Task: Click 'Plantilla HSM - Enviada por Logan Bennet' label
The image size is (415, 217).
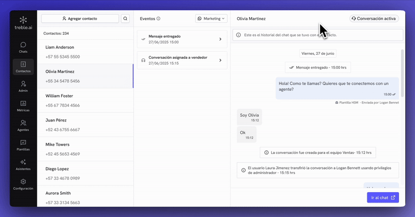Action: click(367, 103)
